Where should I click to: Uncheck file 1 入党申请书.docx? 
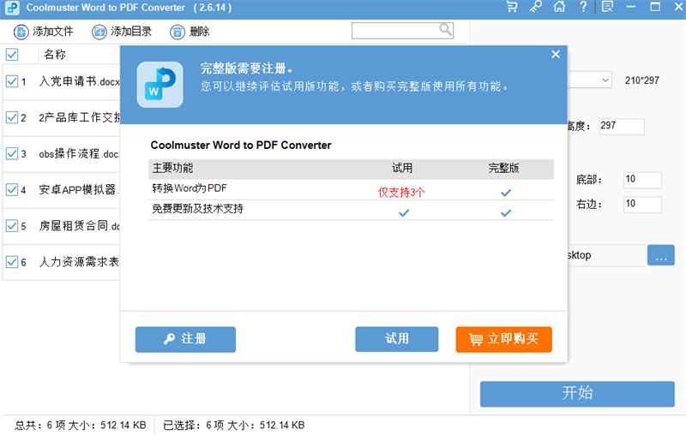pyautogui.click(x=12, y=81)
